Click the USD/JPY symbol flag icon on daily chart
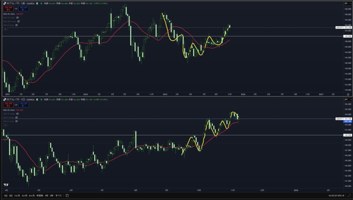Screen dimensions: 353x200 4,99
